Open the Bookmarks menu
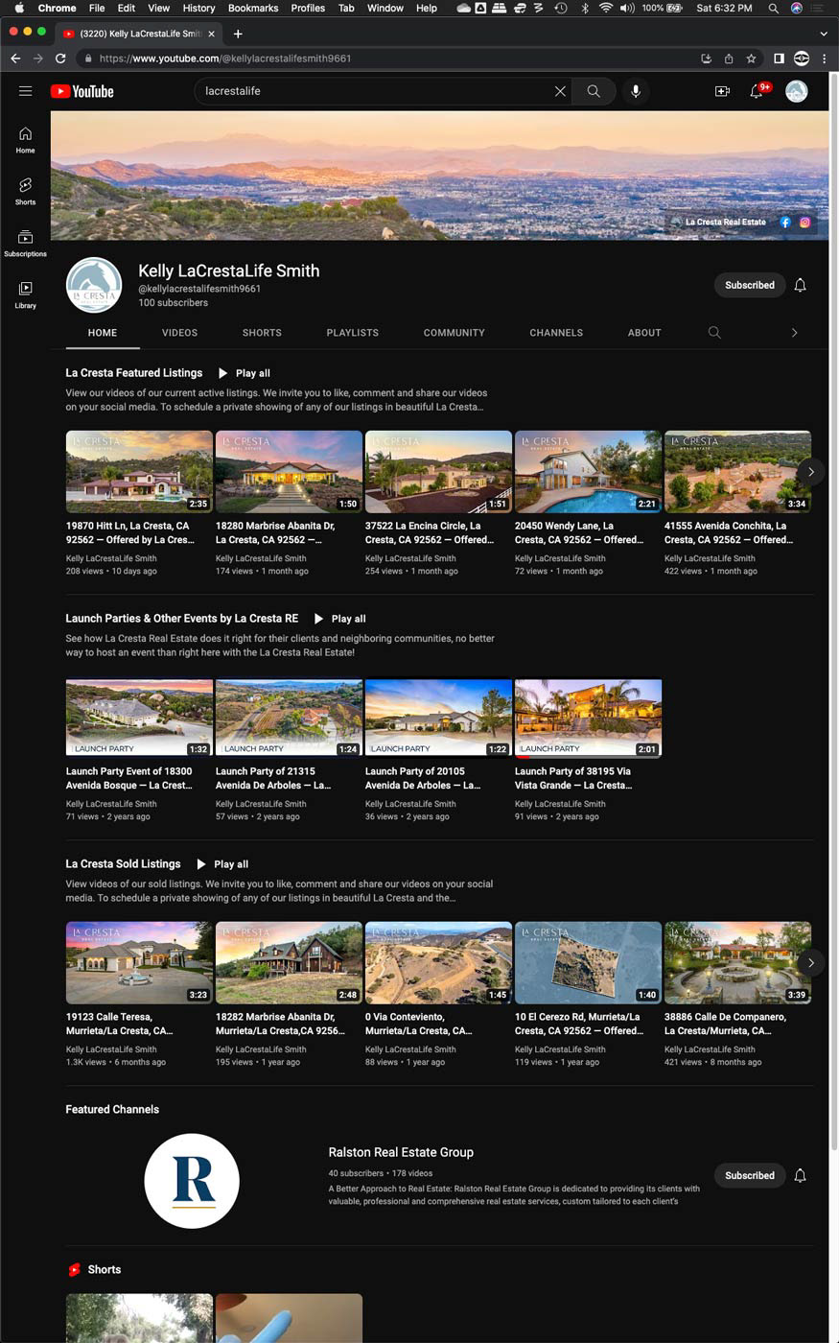The image size is (839, 1343). point(253,8)
